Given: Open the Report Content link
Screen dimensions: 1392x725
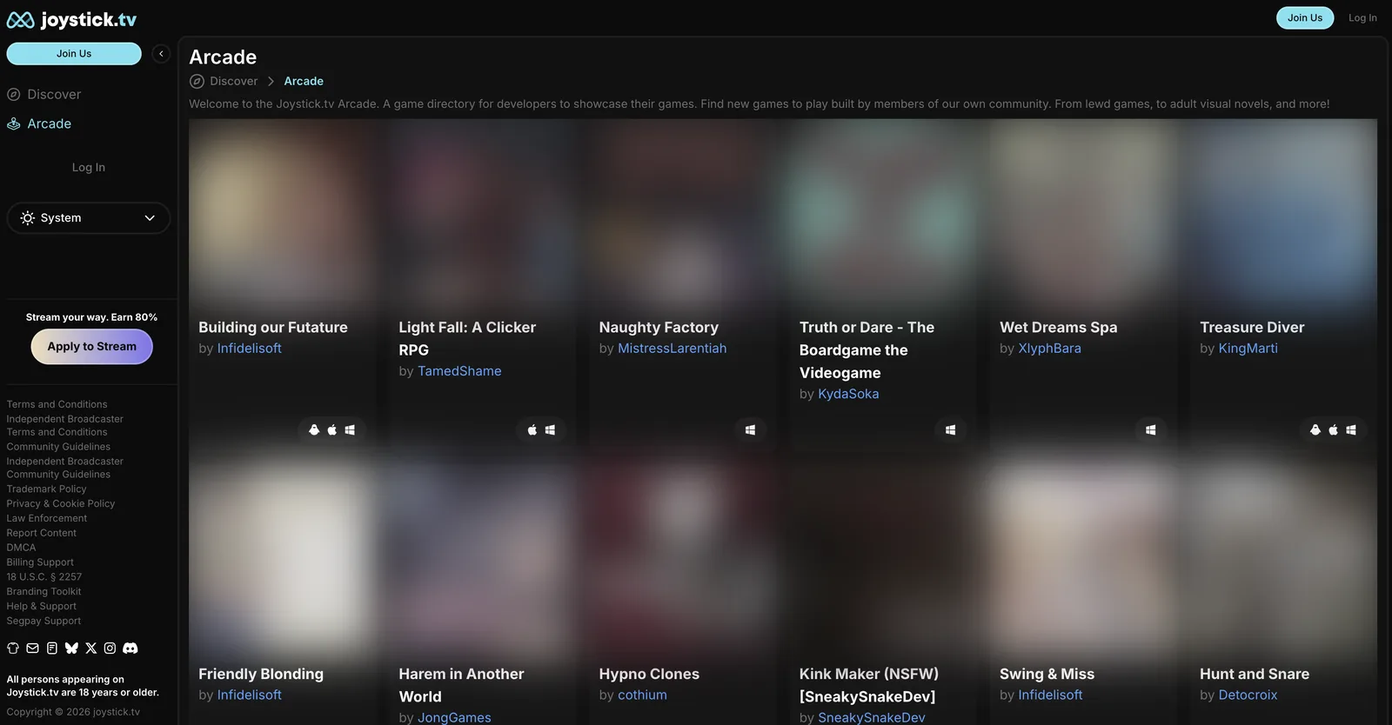Looking at the screenshot, I should [x=42, y=534].
